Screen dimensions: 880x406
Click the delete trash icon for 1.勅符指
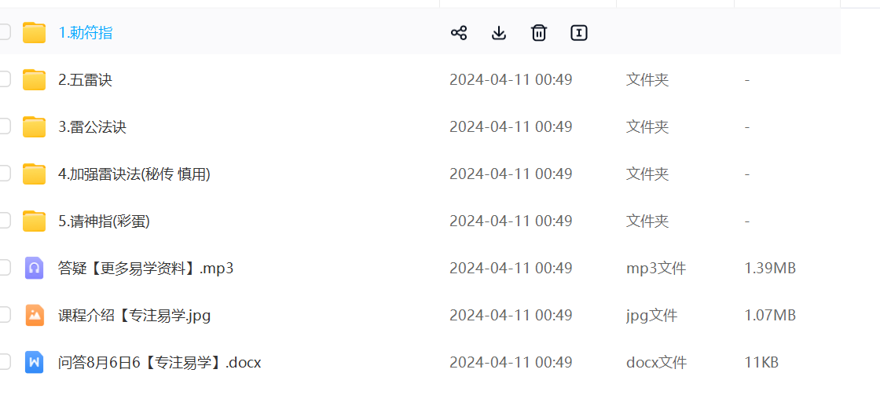(x=539, y=33)
